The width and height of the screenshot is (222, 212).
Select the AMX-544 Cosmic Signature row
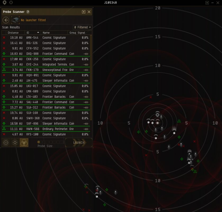pyautogui.click(x=46, y=38)
